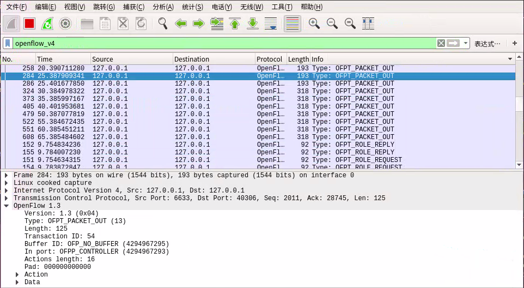This screenshot has width=524, height=288.
Task: Toggle auto-scroll during live capture
Action: click(x=271, y=23)
